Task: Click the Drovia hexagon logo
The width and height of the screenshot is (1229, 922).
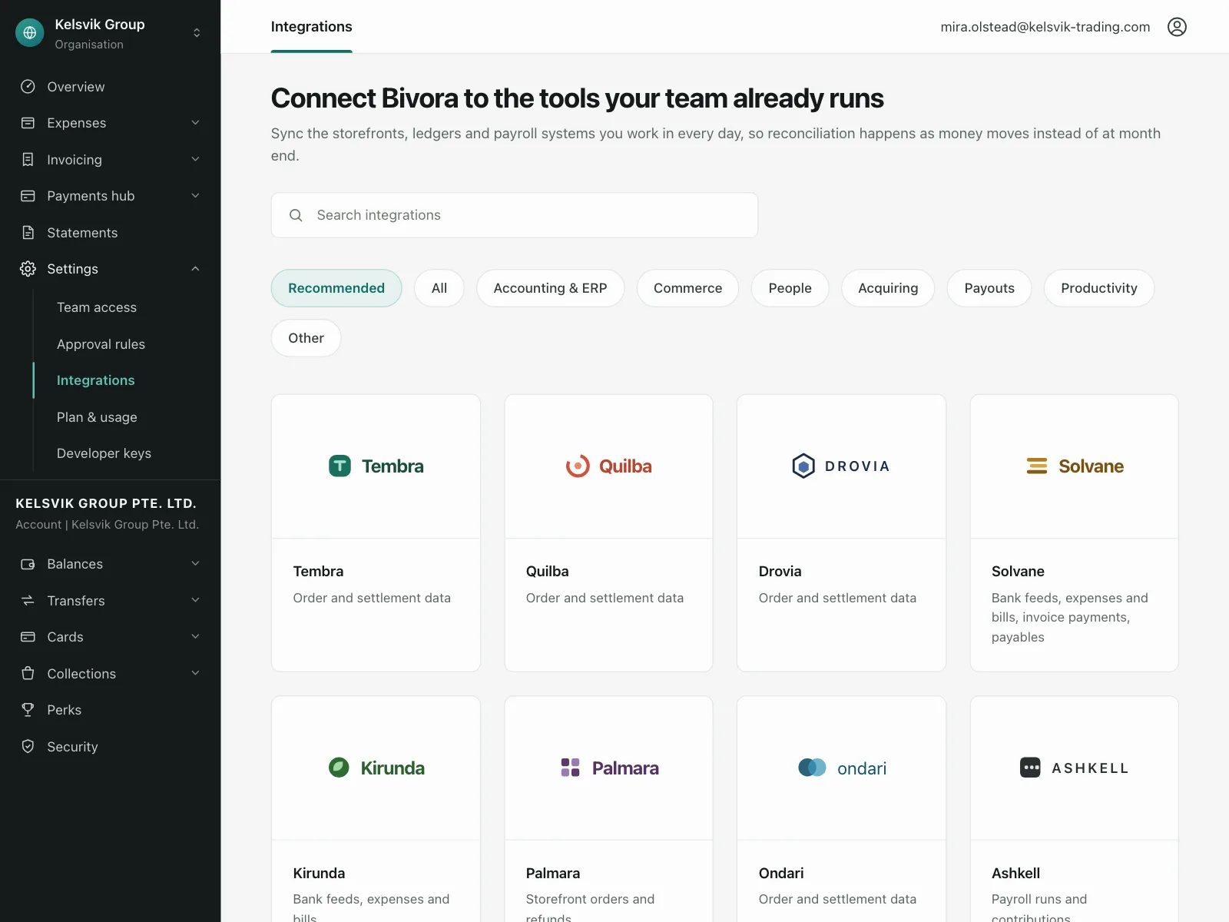Action: click(x=803, y=466)
